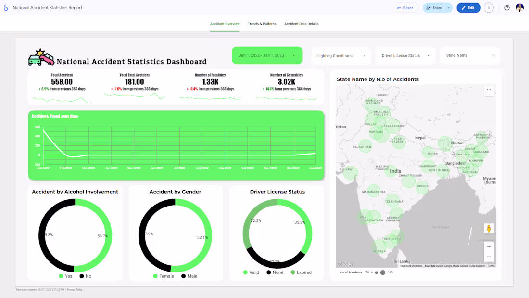Select the Female legend swatch
This screenshot has width=529, height=298.
[155, 276]
